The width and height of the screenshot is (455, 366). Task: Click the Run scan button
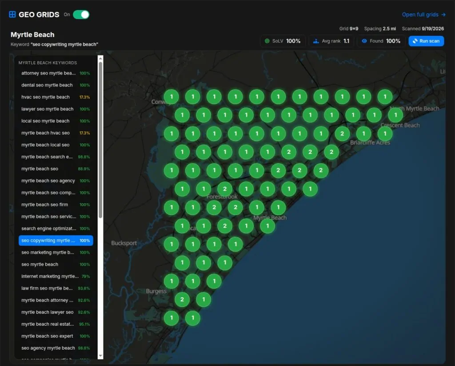coord(426,41)
